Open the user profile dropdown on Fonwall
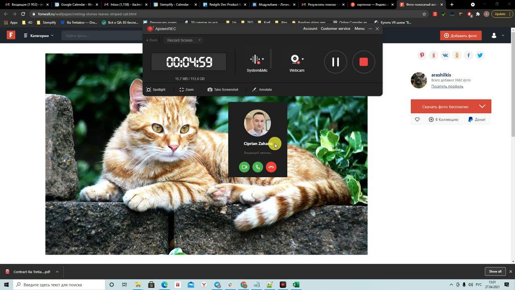The width and height of the screenshot is (515, 290). [498, 35]
